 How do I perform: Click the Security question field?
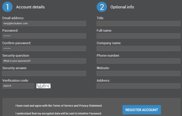[44, 61]
